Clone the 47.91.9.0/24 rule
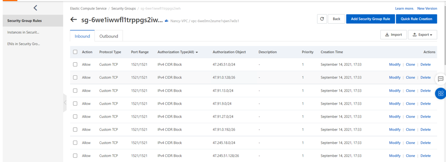 point(410,104)
